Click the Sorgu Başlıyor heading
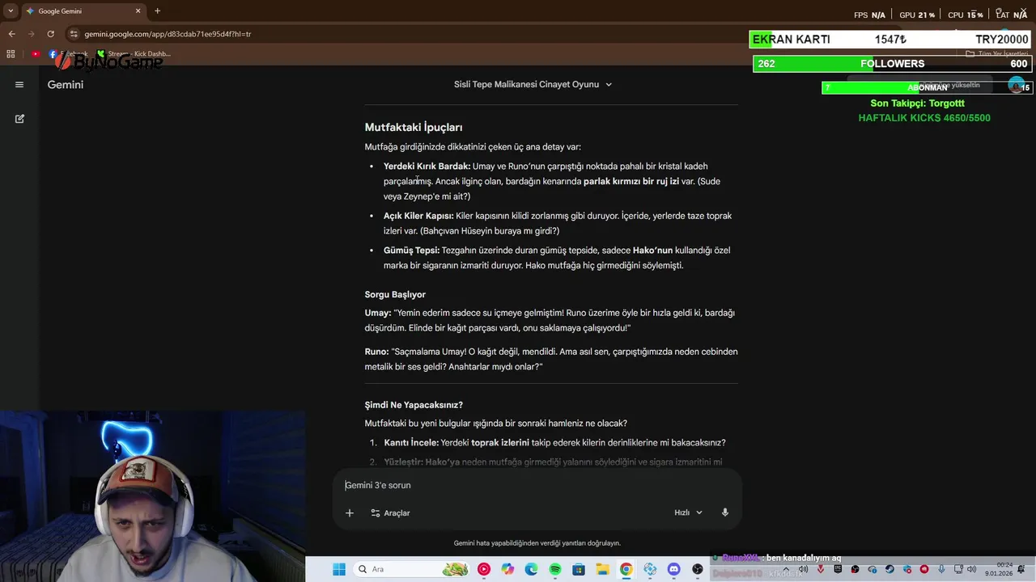Viewport: 1036px width, 582px height. [x=395, y=294]
